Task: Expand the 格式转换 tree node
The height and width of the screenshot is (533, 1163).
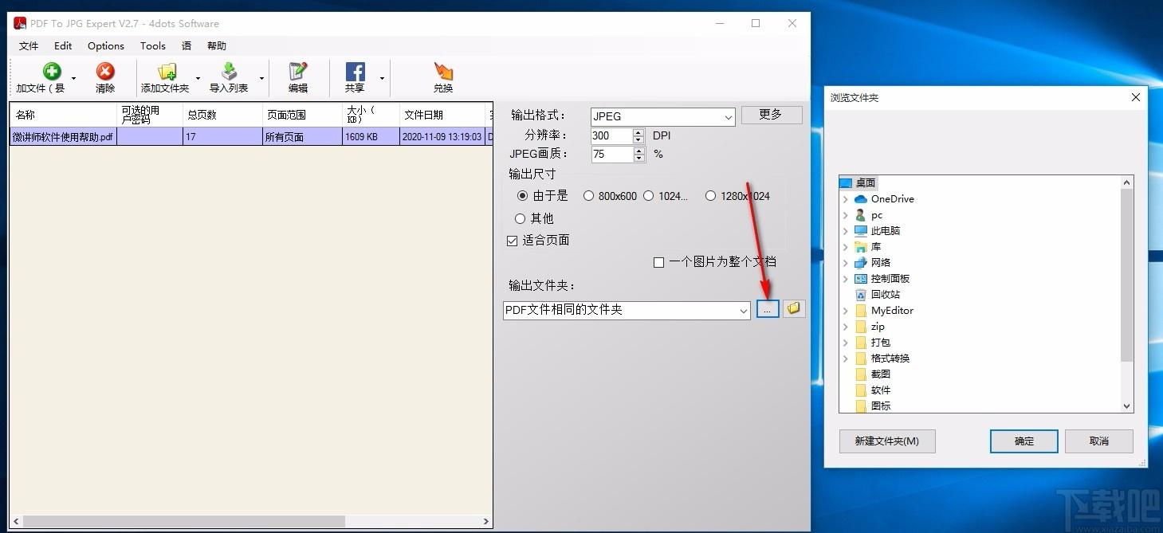Action: pos(846,359)
